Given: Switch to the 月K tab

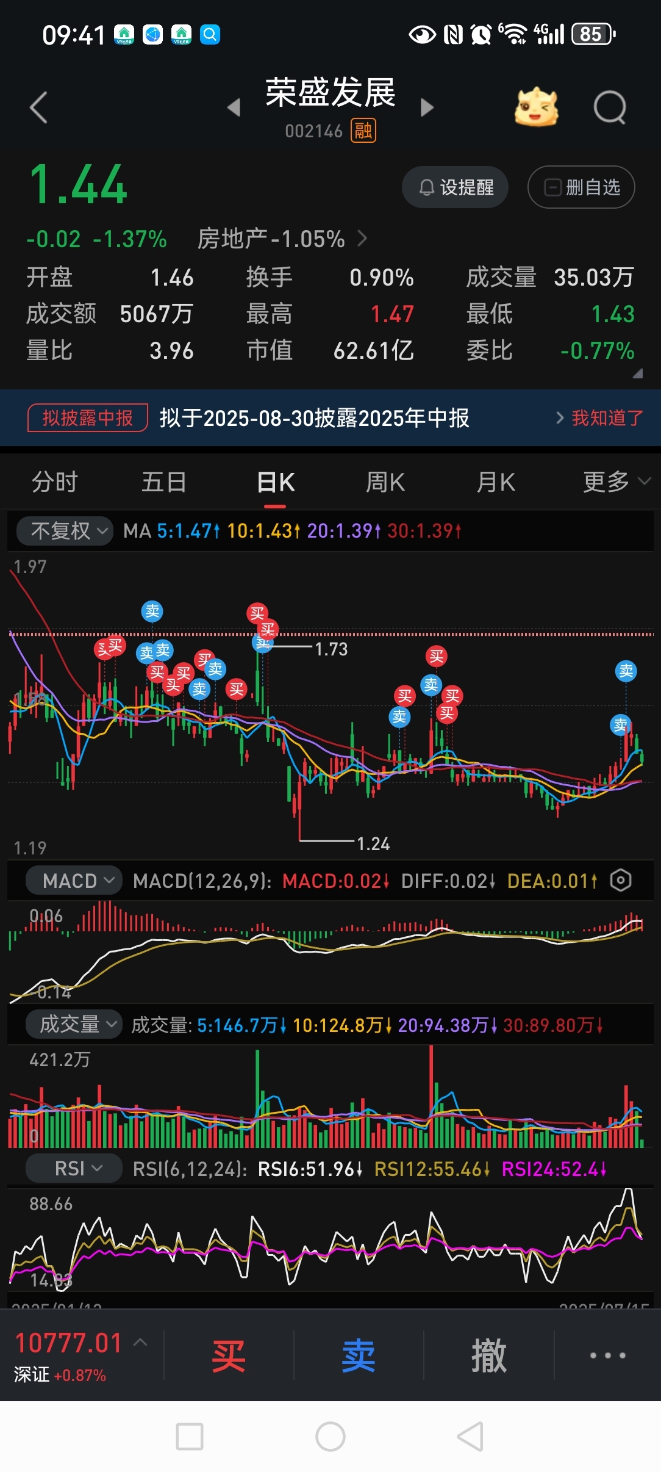Looking at the screenshot, I should click(x=496, y=482).
